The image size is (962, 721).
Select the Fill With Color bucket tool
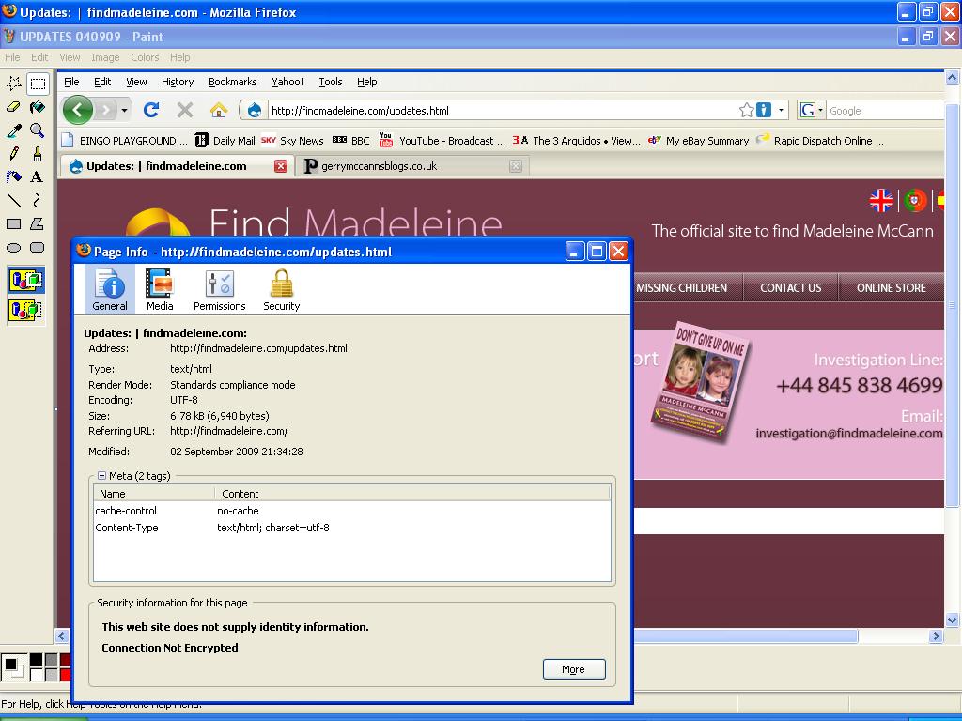[37, 107]
